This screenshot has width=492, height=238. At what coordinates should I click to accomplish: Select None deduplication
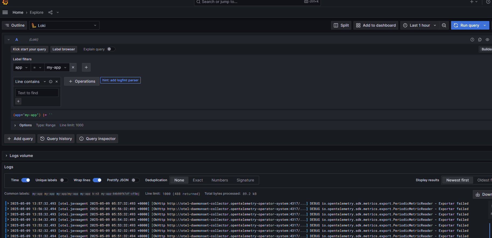(179, 180)
